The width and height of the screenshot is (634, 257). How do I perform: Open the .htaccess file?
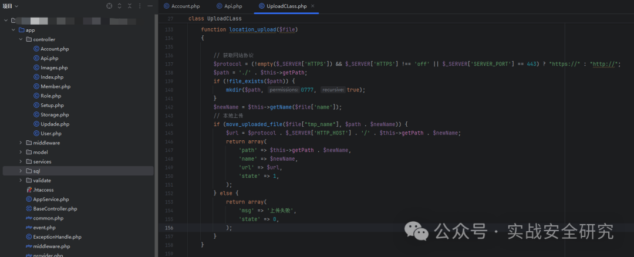pyautogui.click(x=43, y=190)
